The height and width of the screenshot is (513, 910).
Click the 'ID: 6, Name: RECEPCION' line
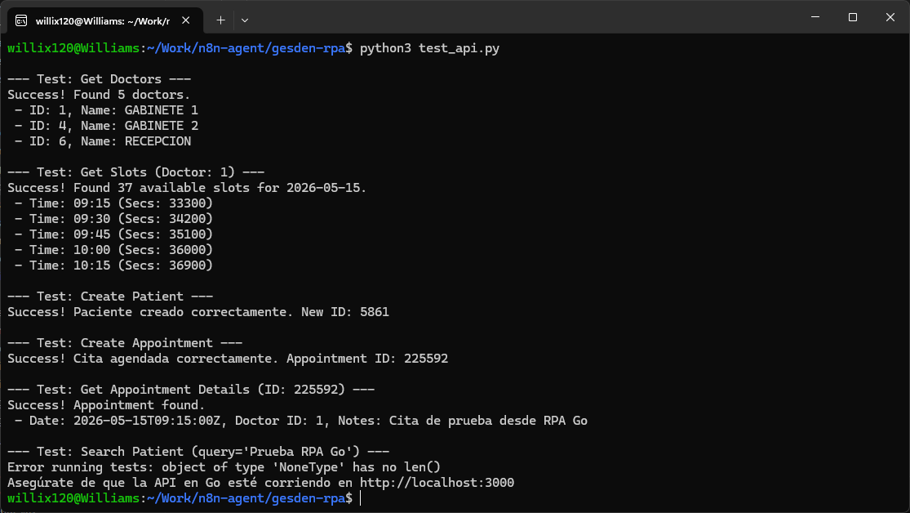coord(103,141)
